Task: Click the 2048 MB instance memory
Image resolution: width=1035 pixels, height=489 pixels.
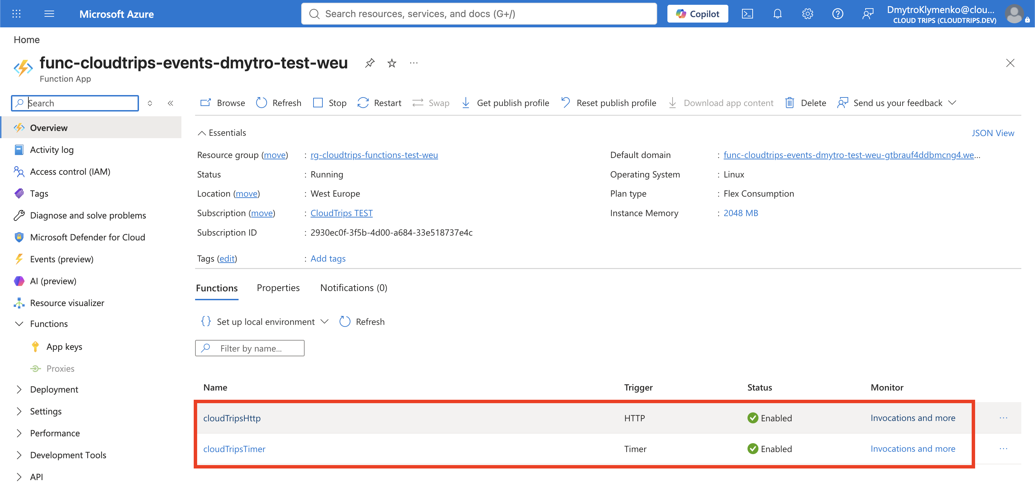Action: 741,213
